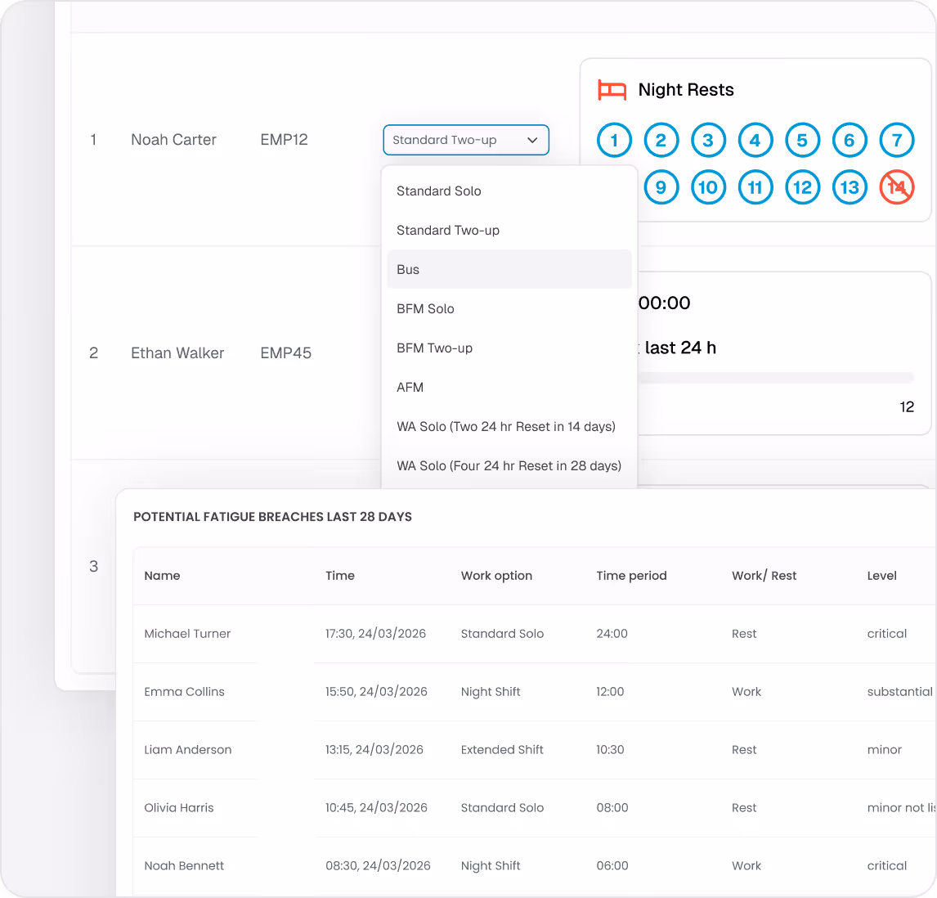Select the AFM option
This screenshot has width=937, height=898.
pos(509,388)
